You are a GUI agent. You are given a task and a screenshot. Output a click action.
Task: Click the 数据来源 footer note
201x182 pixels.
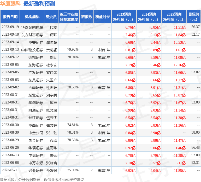42,180
